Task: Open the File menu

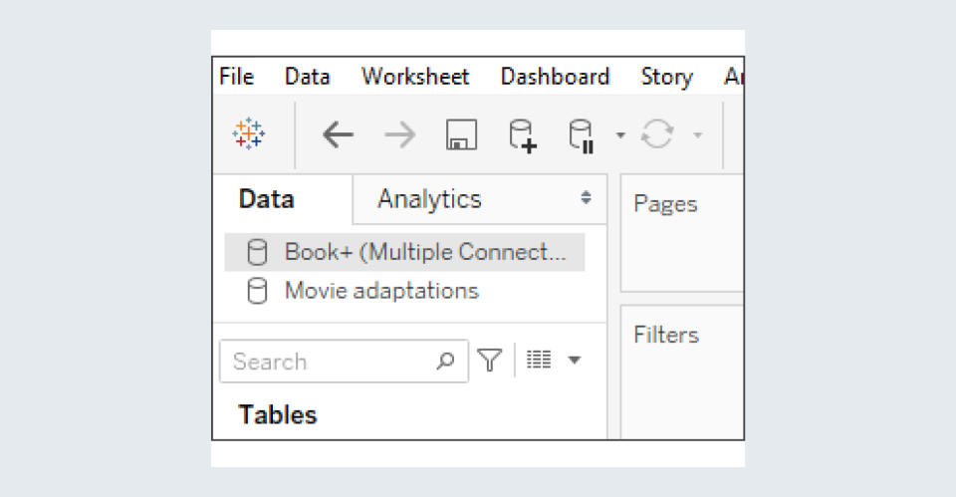Action: pyautogui.click(x=237, y=77)
